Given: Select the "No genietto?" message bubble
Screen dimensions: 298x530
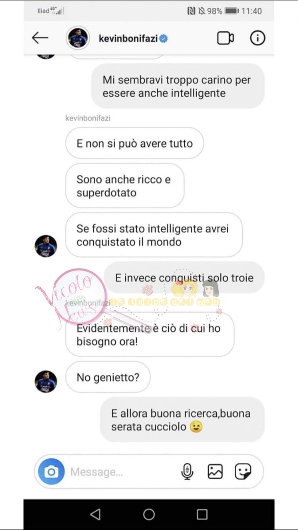Looking at the screenshot, I should [108, 377].
